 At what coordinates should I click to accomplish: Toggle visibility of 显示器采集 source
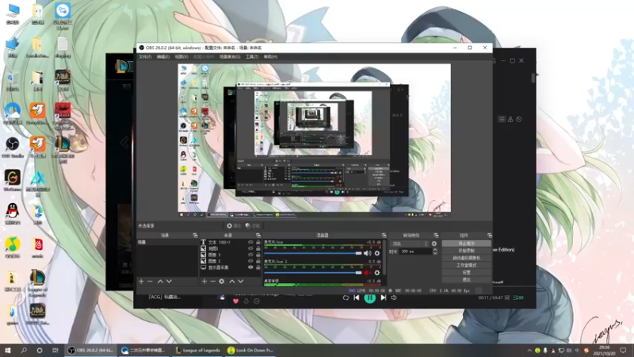click(x=250, y=267)
